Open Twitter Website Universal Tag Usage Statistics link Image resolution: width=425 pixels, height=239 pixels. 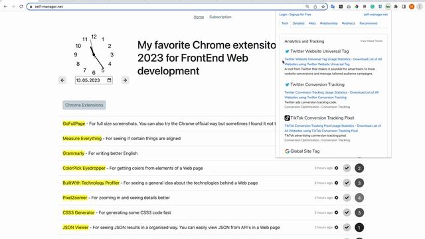317,59
